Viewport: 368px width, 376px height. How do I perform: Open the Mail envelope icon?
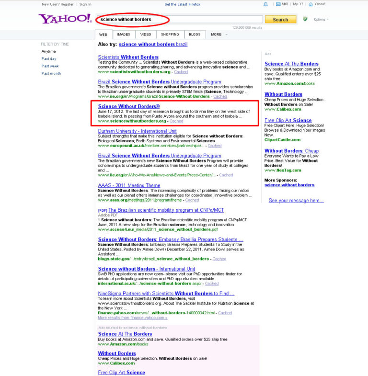[278, 4]
